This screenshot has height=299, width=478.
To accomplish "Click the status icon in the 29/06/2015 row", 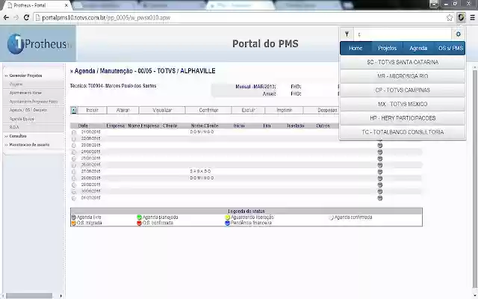I will click(380, 185).
